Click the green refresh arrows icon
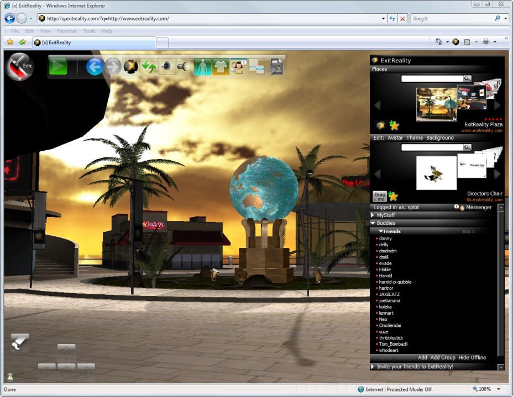 [149, 67]
